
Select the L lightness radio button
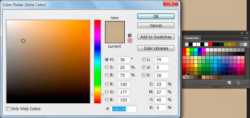(x=144, y=59)
